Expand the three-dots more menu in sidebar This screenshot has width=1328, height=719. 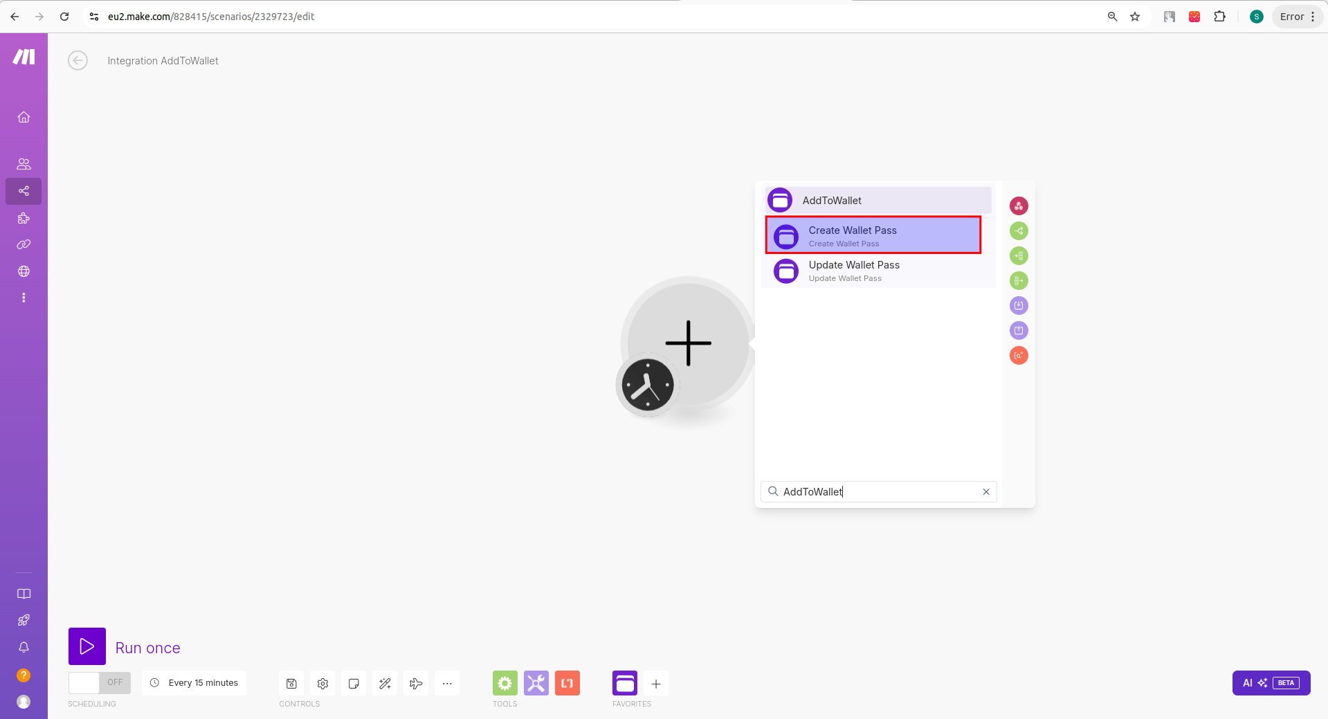(24, 298)
